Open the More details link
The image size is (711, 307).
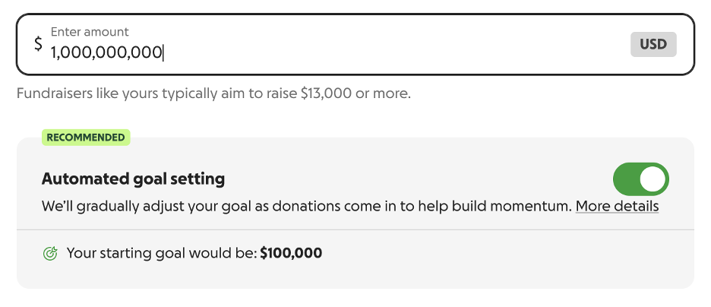pyautogui.click(x=617, y=206)
